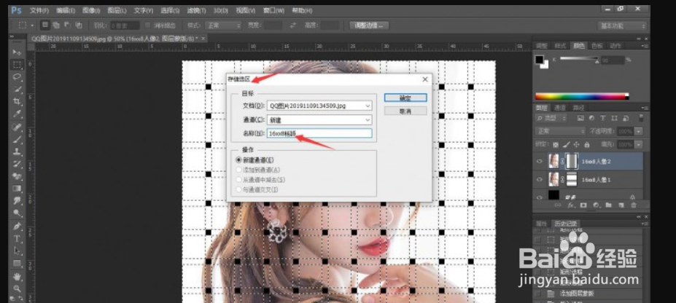The height and width of the screenshot is (303, 676).
Task: Open the 通道 channel dropdown in dialog
Action: coord(319,120)
